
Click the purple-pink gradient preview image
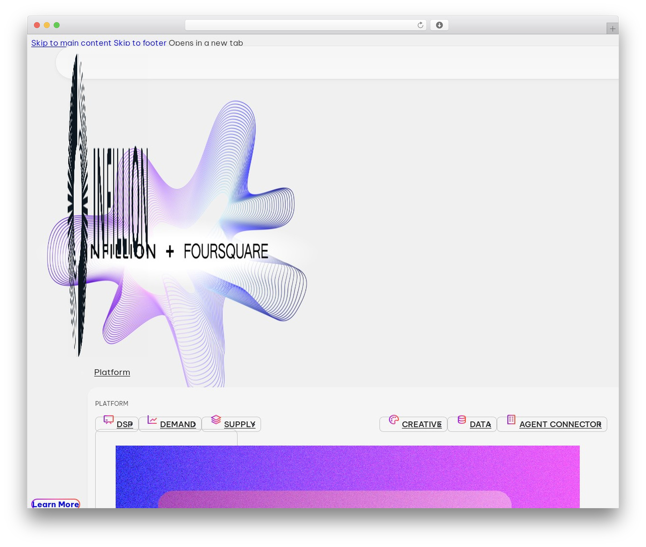pos(347,477)
